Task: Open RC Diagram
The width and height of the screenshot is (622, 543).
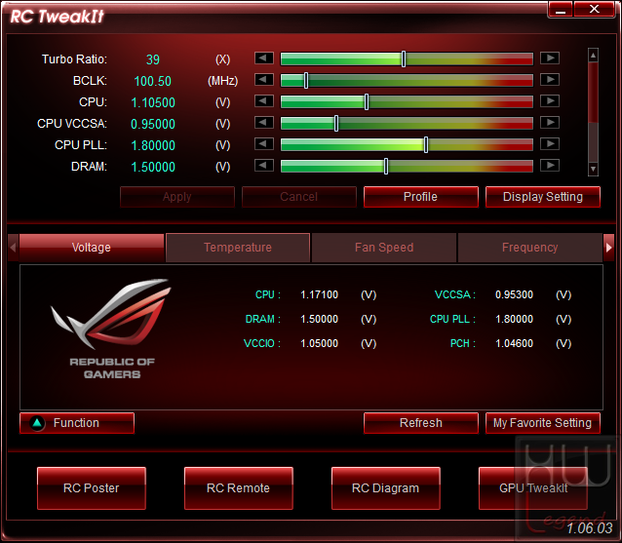Action: click(385, 487)
